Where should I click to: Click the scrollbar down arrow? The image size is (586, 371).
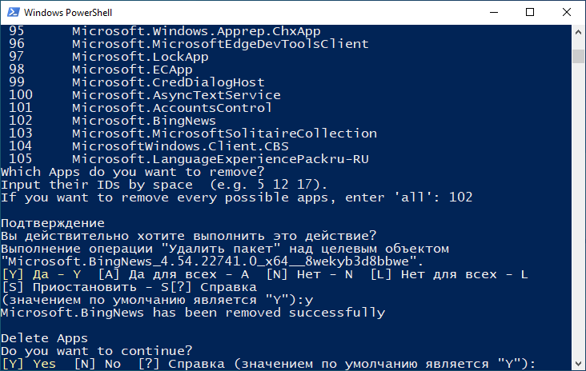578,364
